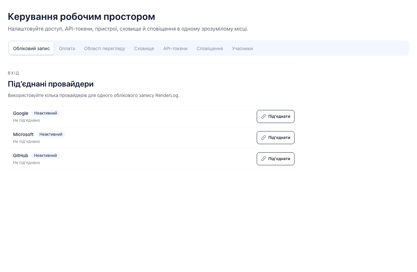The image size is (417, 272).
Task: Click 'Не під'єднано' under Google
Action: coord(26,120)
